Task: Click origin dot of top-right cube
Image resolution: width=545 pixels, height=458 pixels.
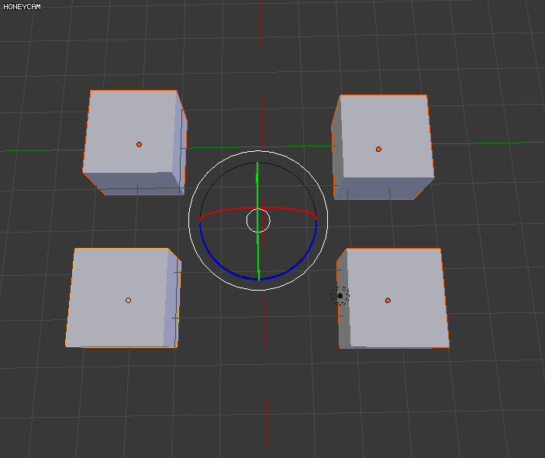Action: [378, 150]
